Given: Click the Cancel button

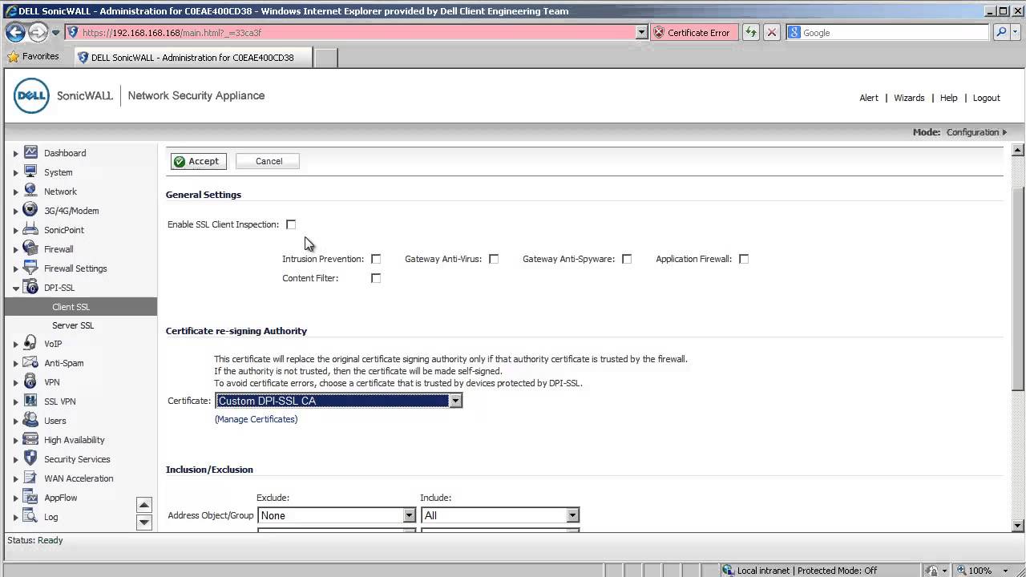Looking at the screenshot, I should [269, 161].
